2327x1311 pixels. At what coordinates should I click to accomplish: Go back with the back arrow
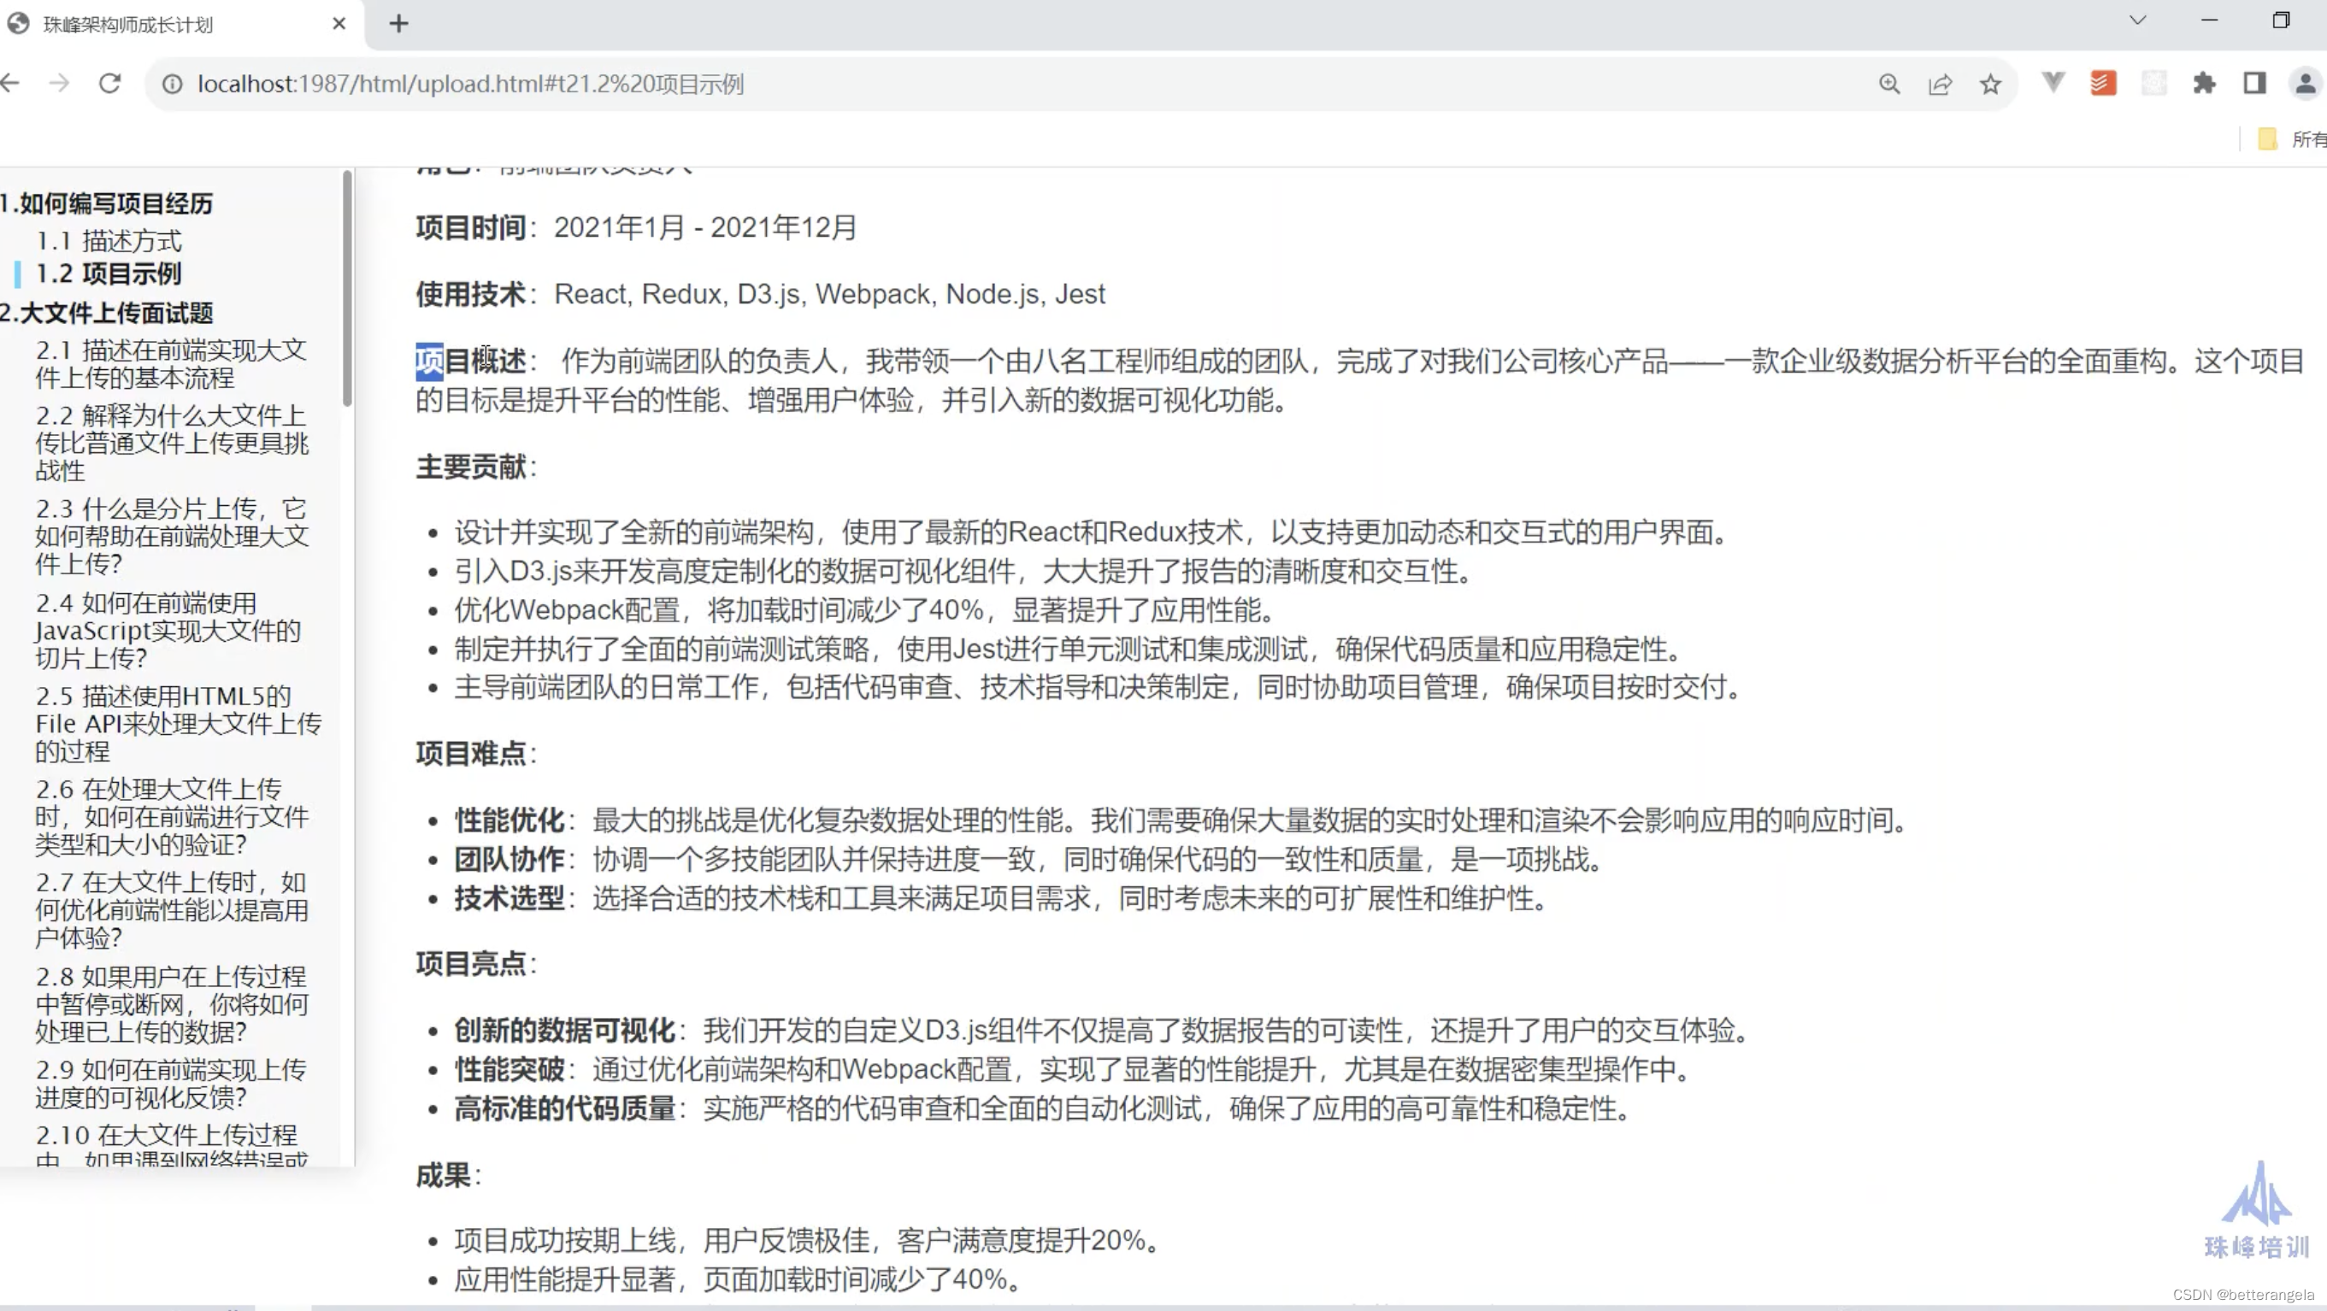coord(9,84)
